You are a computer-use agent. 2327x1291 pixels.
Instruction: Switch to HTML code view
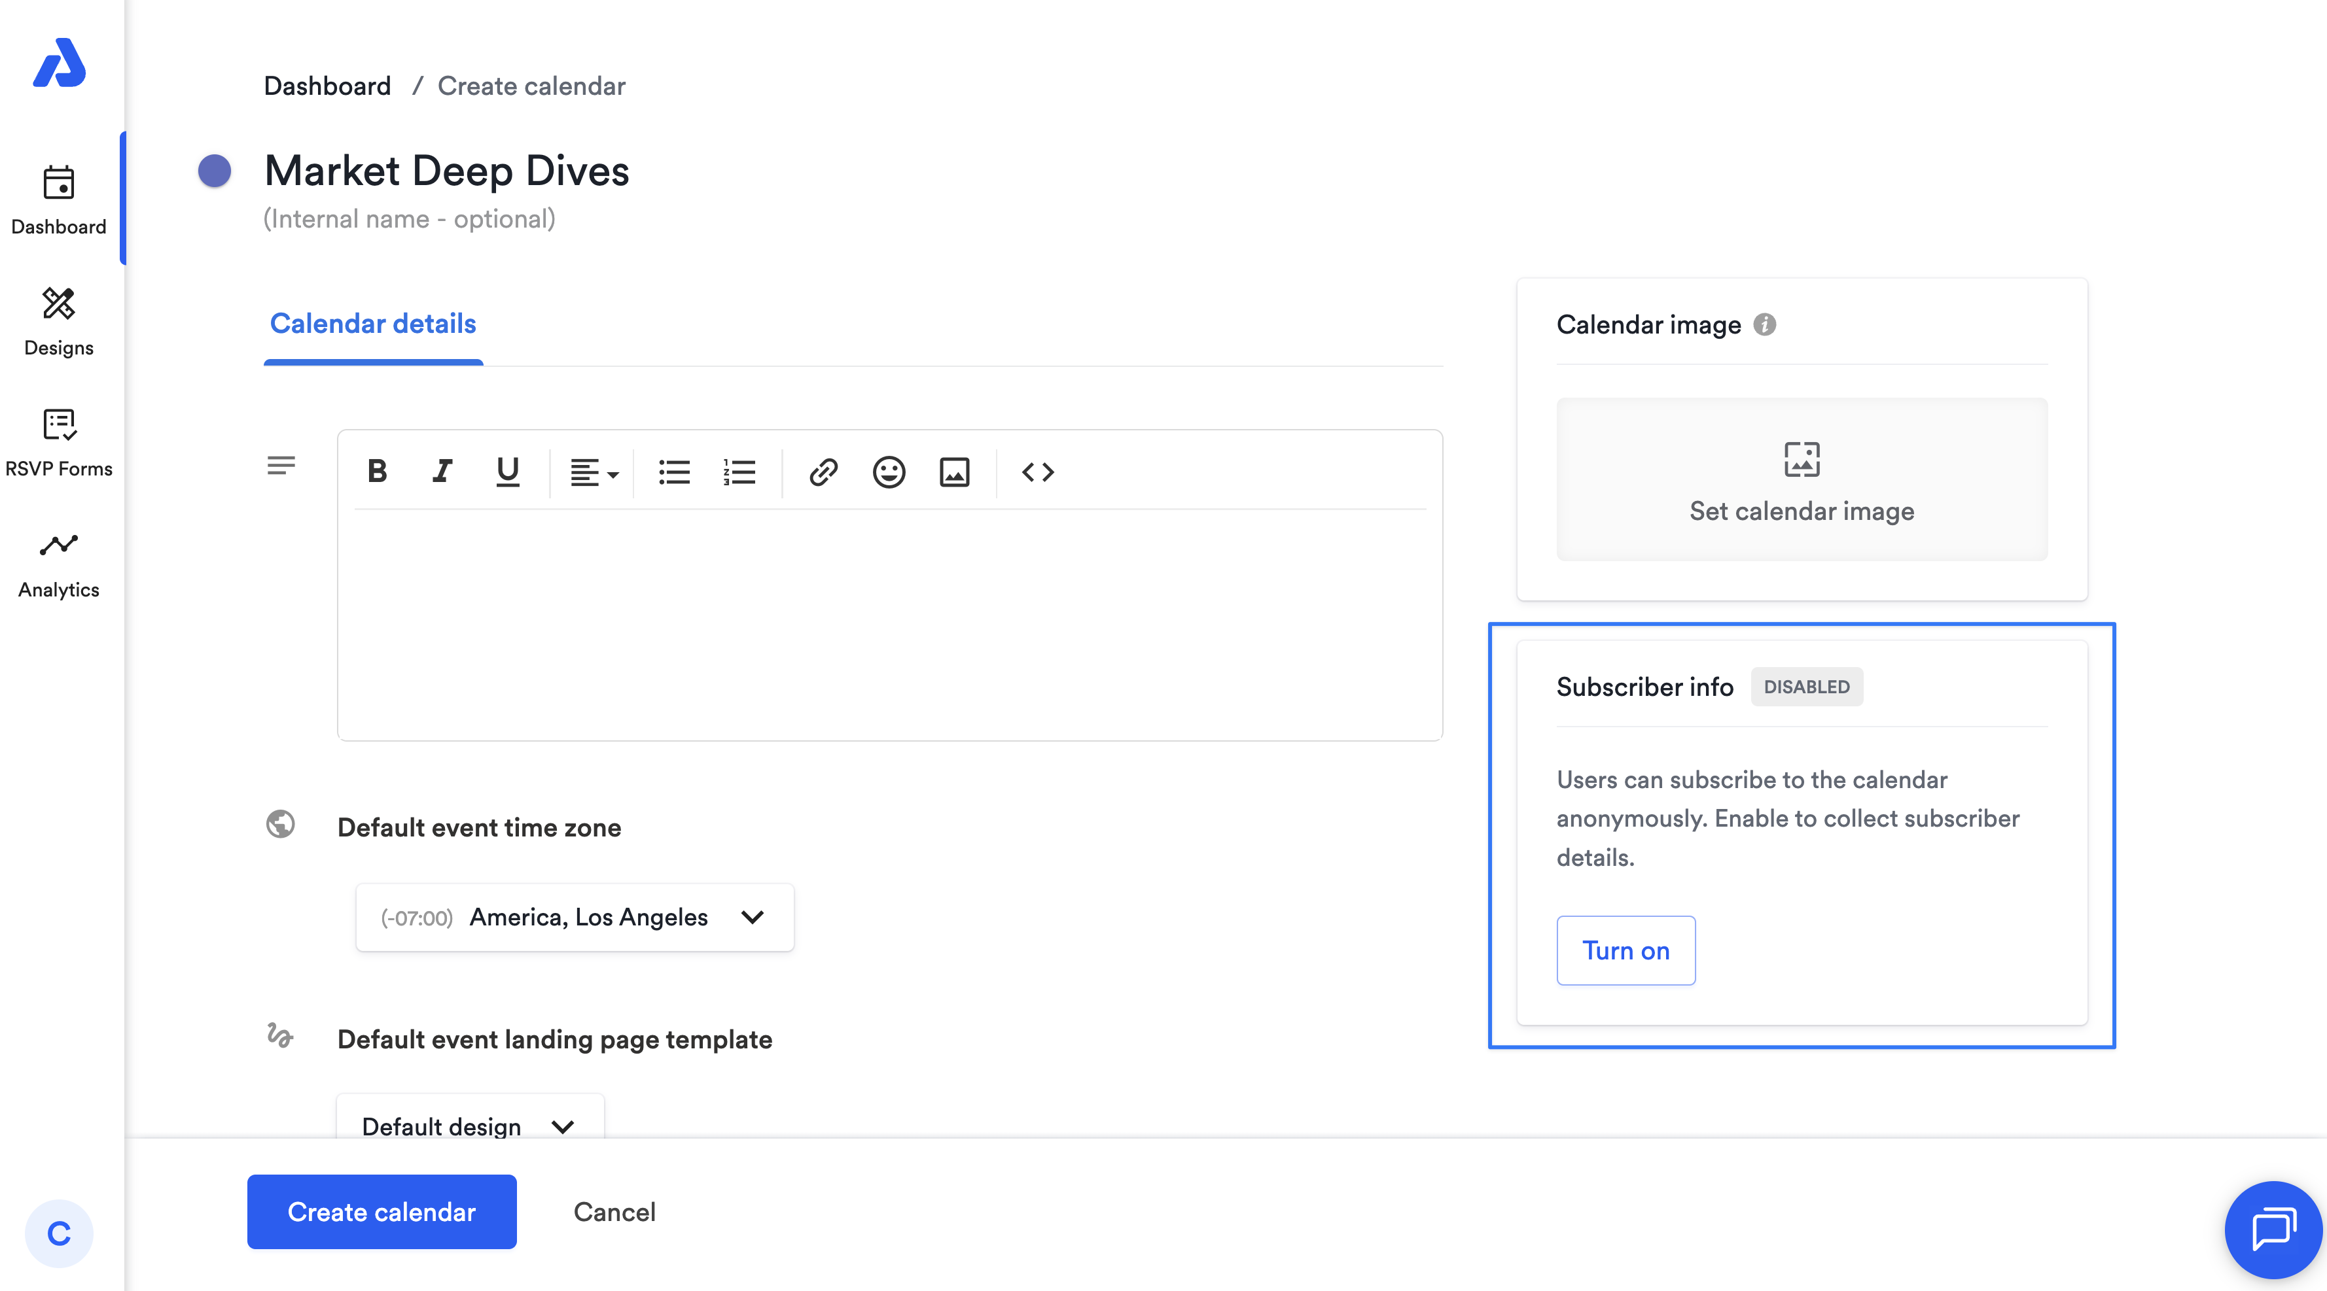tap(1037, 472)
